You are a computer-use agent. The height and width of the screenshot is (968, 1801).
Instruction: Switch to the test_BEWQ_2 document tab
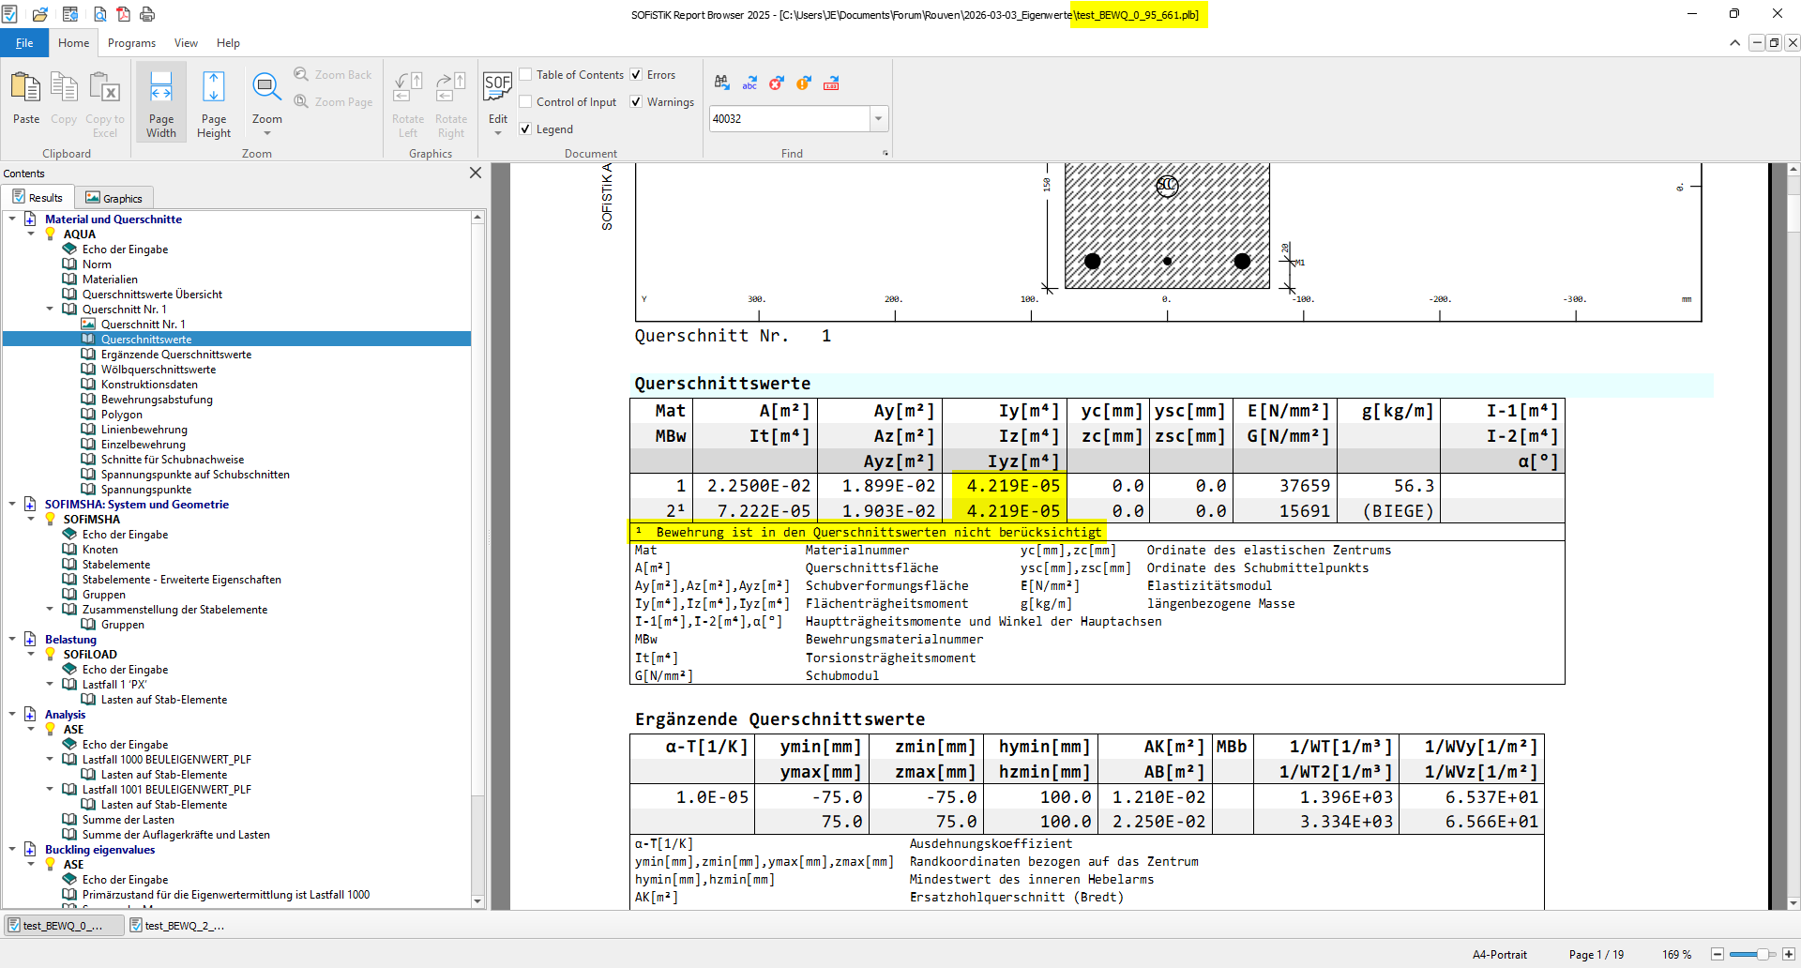[176, 926]
